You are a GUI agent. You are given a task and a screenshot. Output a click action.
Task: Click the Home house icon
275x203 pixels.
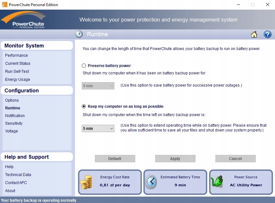[x=254, y=34]
